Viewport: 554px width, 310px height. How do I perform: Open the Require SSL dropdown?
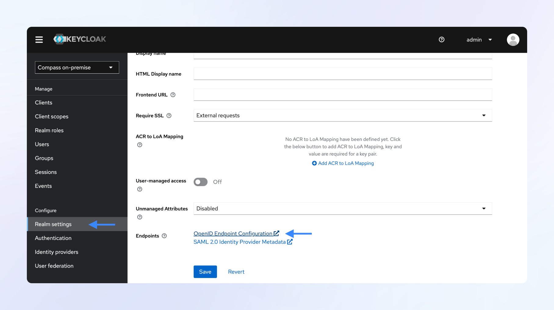coord(343,116)
